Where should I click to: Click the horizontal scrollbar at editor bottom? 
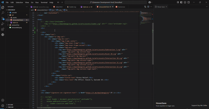click(74, 108)
